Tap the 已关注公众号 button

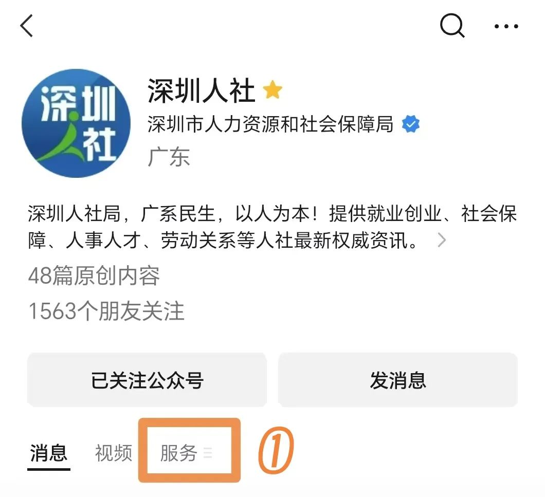point(147,380)
